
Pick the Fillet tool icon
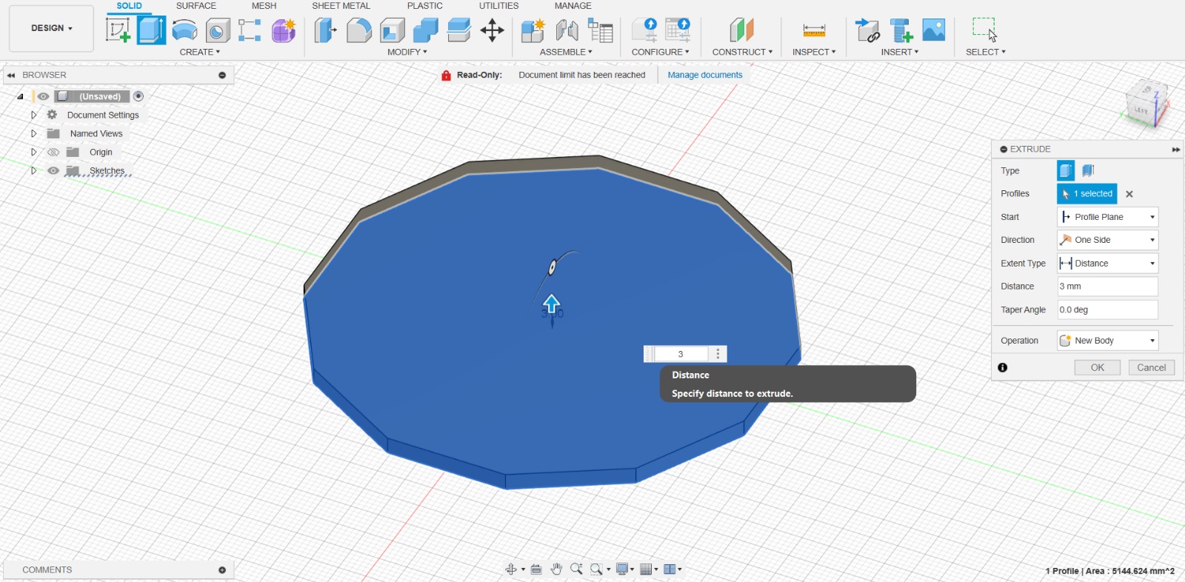tap(359, 30)
